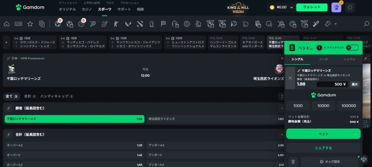Pin the 勝者（延長回含む） market

click(x=9, y=108)
